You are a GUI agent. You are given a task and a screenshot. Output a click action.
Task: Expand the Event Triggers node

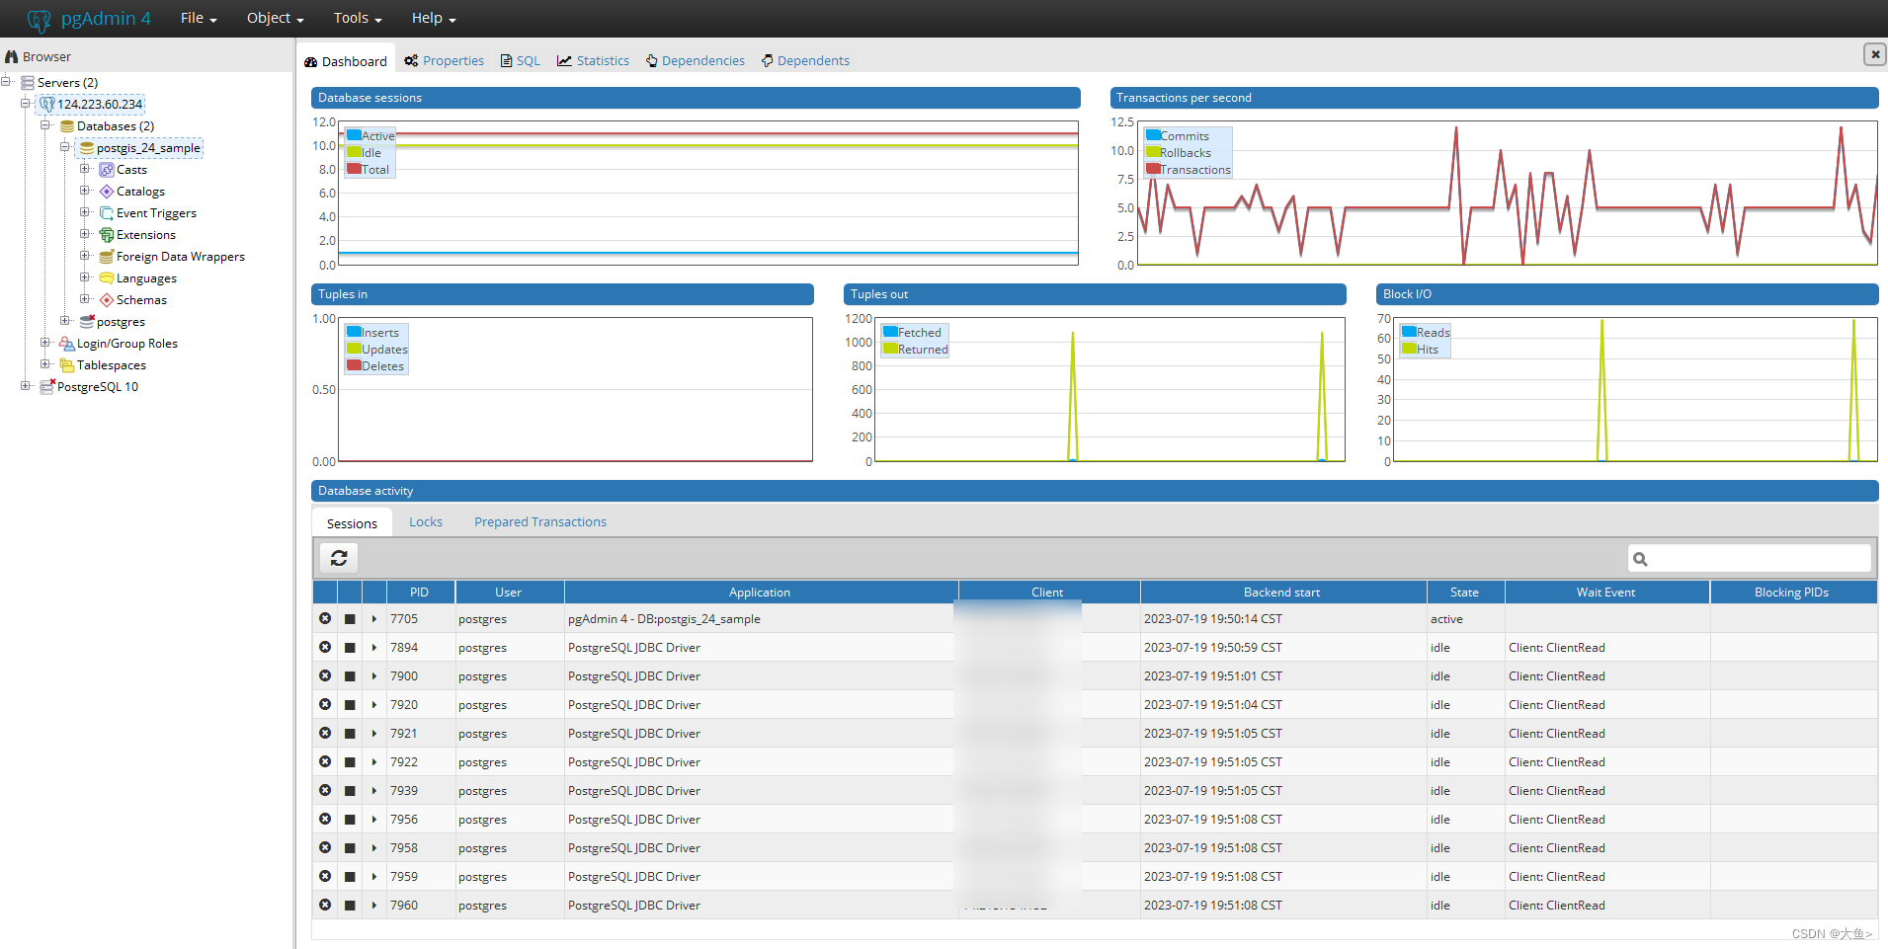coord(85,212)
